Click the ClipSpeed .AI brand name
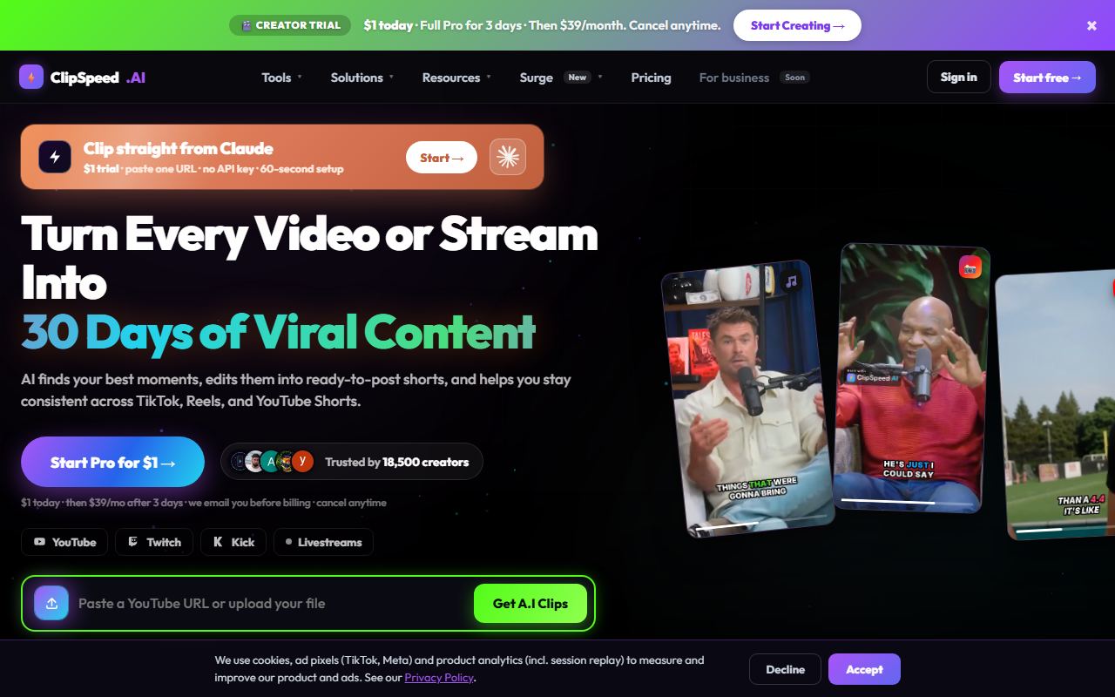The width and height of the screenshot is (1115, 697). (x=98, y=78)
